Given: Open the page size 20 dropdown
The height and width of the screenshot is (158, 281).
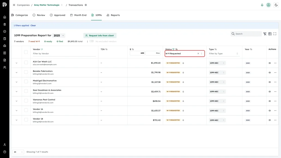Looking at the screenshot, I should click(x=18, y=152).
